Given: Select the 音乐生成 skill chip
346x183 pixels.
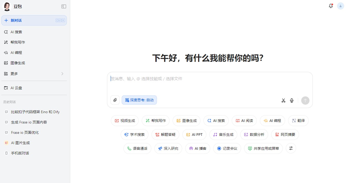Looking at the screenshot, I should coord(223,134).
